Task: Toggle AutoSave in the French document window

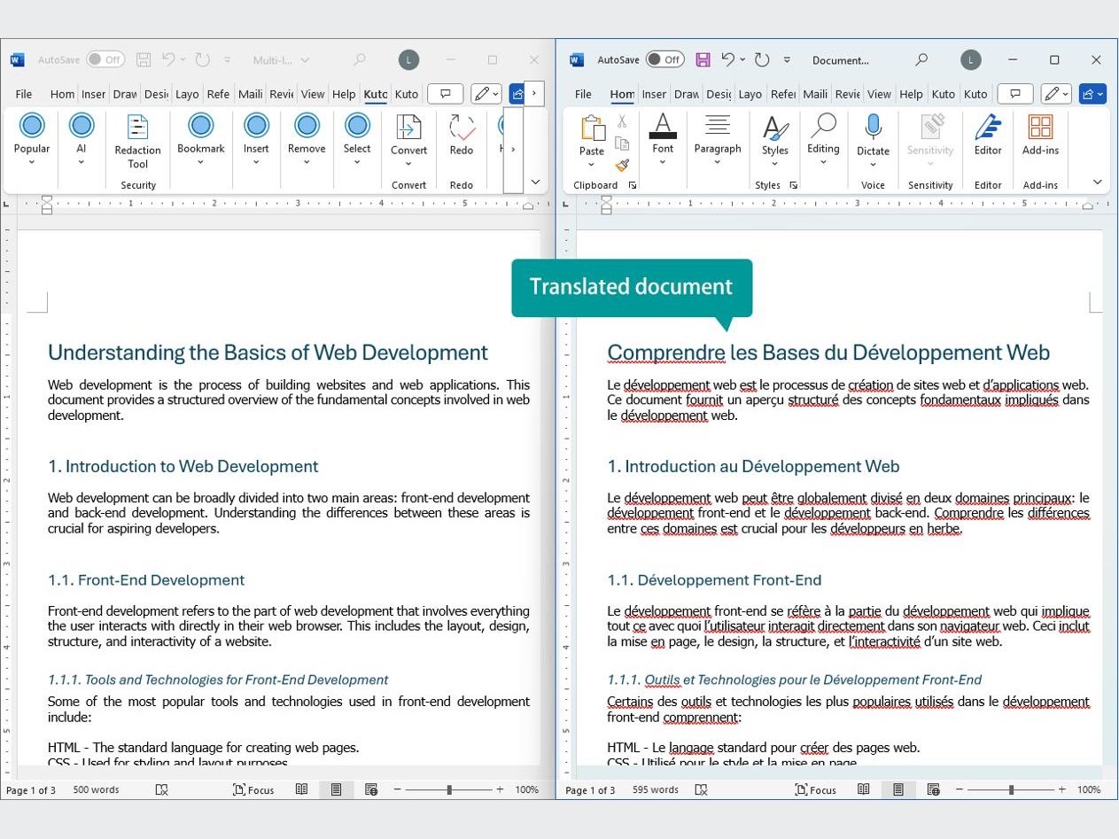Action: 664,59
